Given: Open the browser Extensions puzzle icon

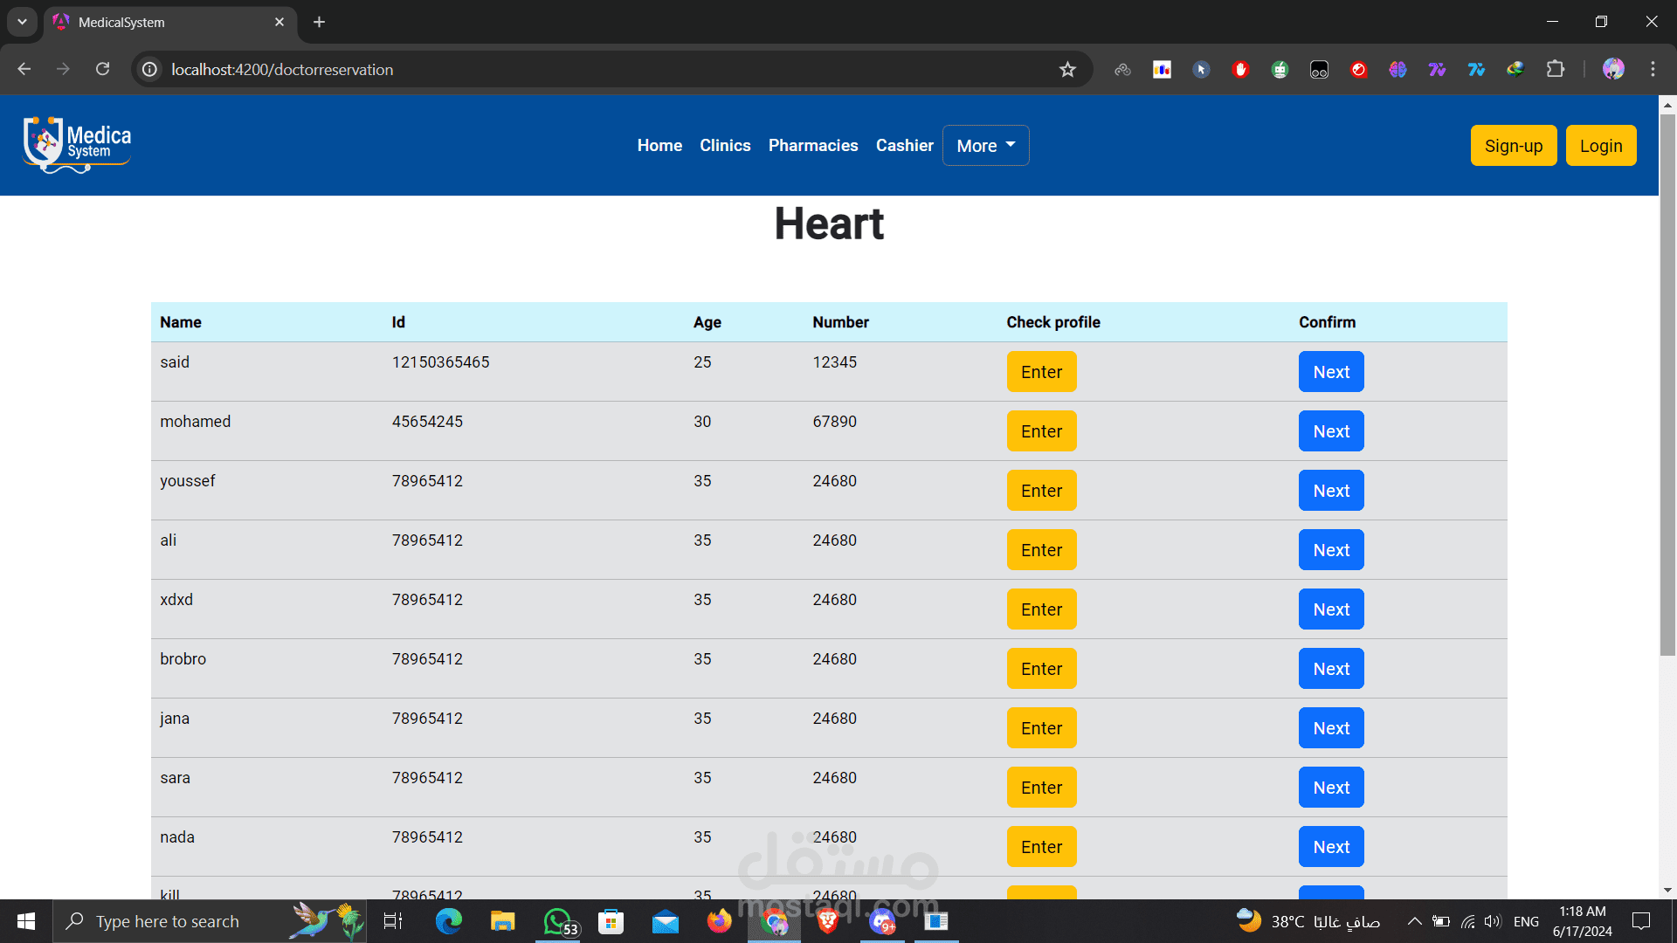Looking at the screenshot, I should (1555, 69).
